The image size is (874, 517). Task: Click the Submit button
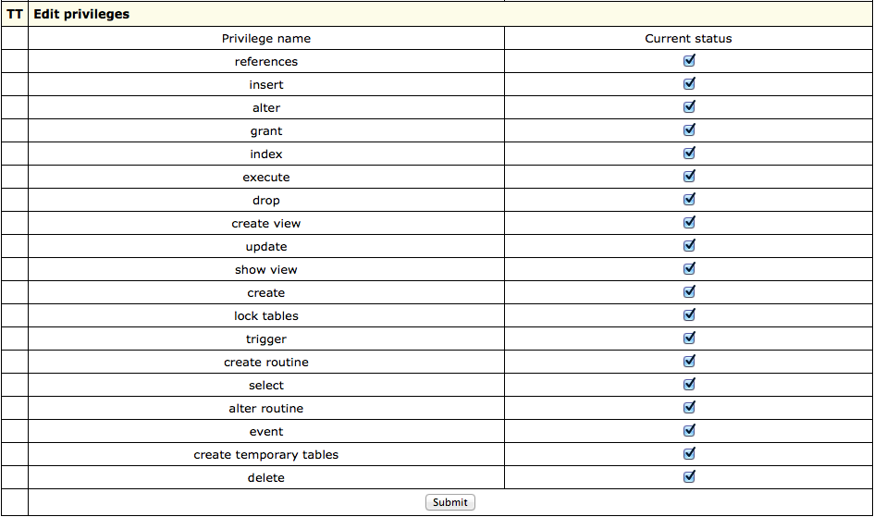449,502
